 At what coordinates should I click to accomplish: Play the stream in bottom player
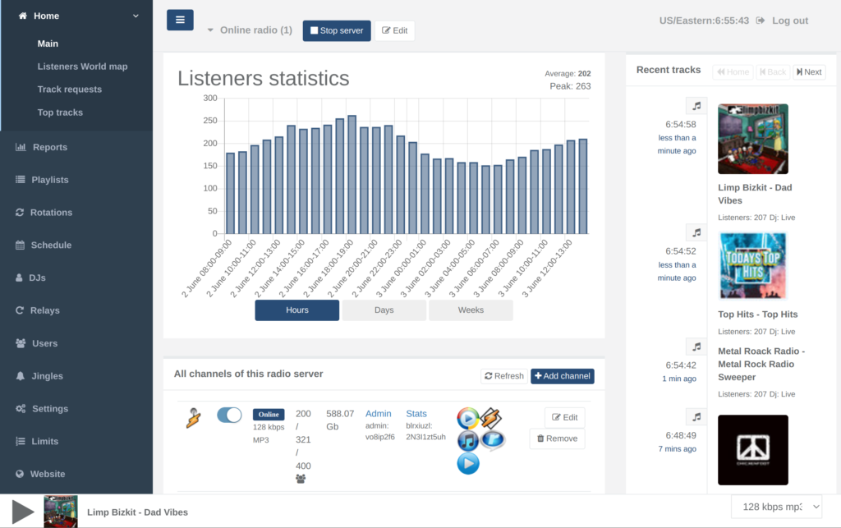22,512
